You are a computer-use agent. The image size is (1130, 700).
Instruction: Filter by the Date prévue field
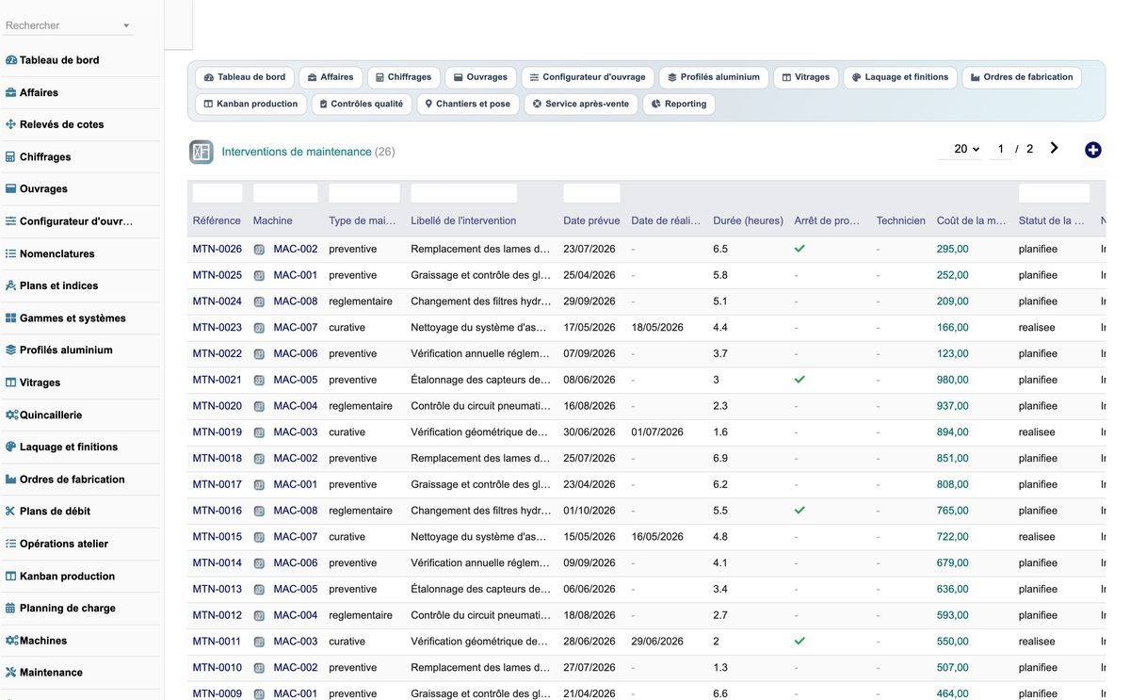pos(591,194)
